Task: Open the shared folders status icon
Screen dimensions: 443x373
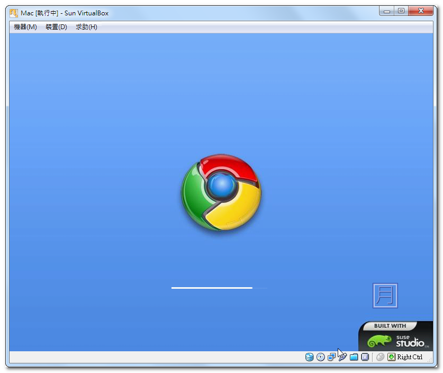Action: click(354, 357)
